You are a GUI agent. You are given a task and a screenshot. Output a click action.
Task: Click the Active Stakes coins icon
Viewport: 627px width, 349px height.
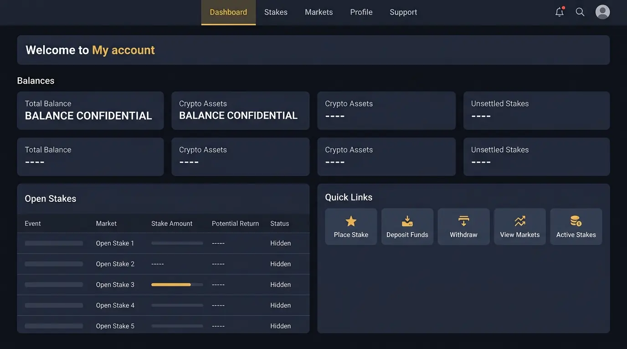pyautogui.click(x=576, y=221)
